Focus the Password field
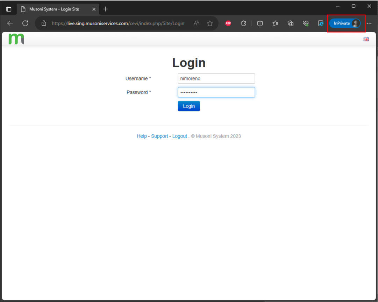Viewport: 378px width, 302px height. click(x=216, y=92)
